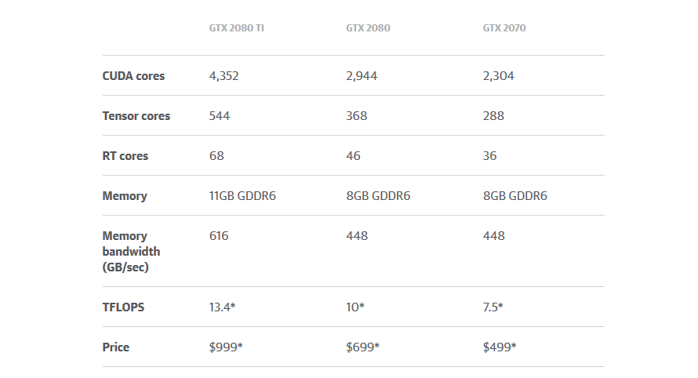Viewport: 698px width, 378px height.
Task: Click the GTX 2070 column header
Action: pos(504,28)
